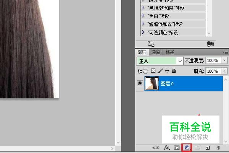Click the 填充 label

(199, 71)
